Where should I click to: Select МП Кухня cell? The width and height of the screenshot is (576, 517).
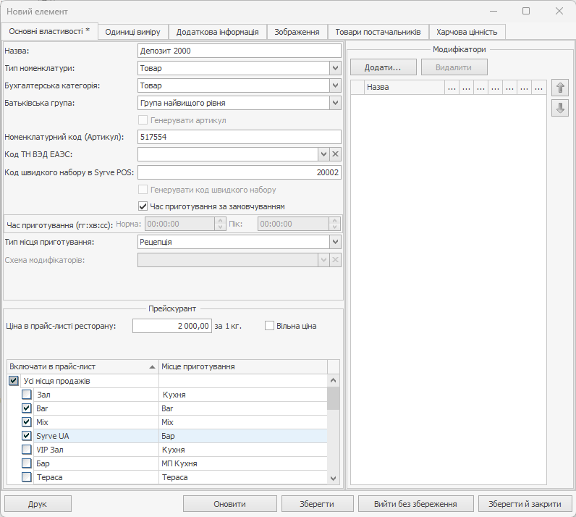tap(243, 463)
